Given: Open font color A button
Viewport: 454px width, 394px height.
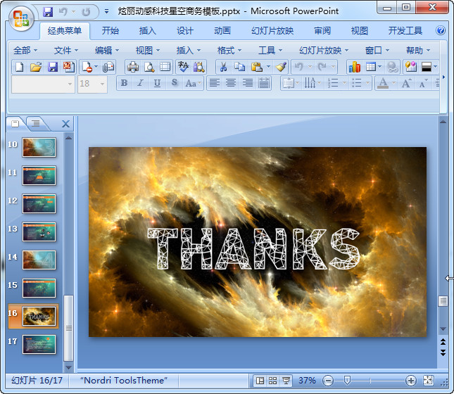Looking at the screenshot, I should (x=383, y=84).
